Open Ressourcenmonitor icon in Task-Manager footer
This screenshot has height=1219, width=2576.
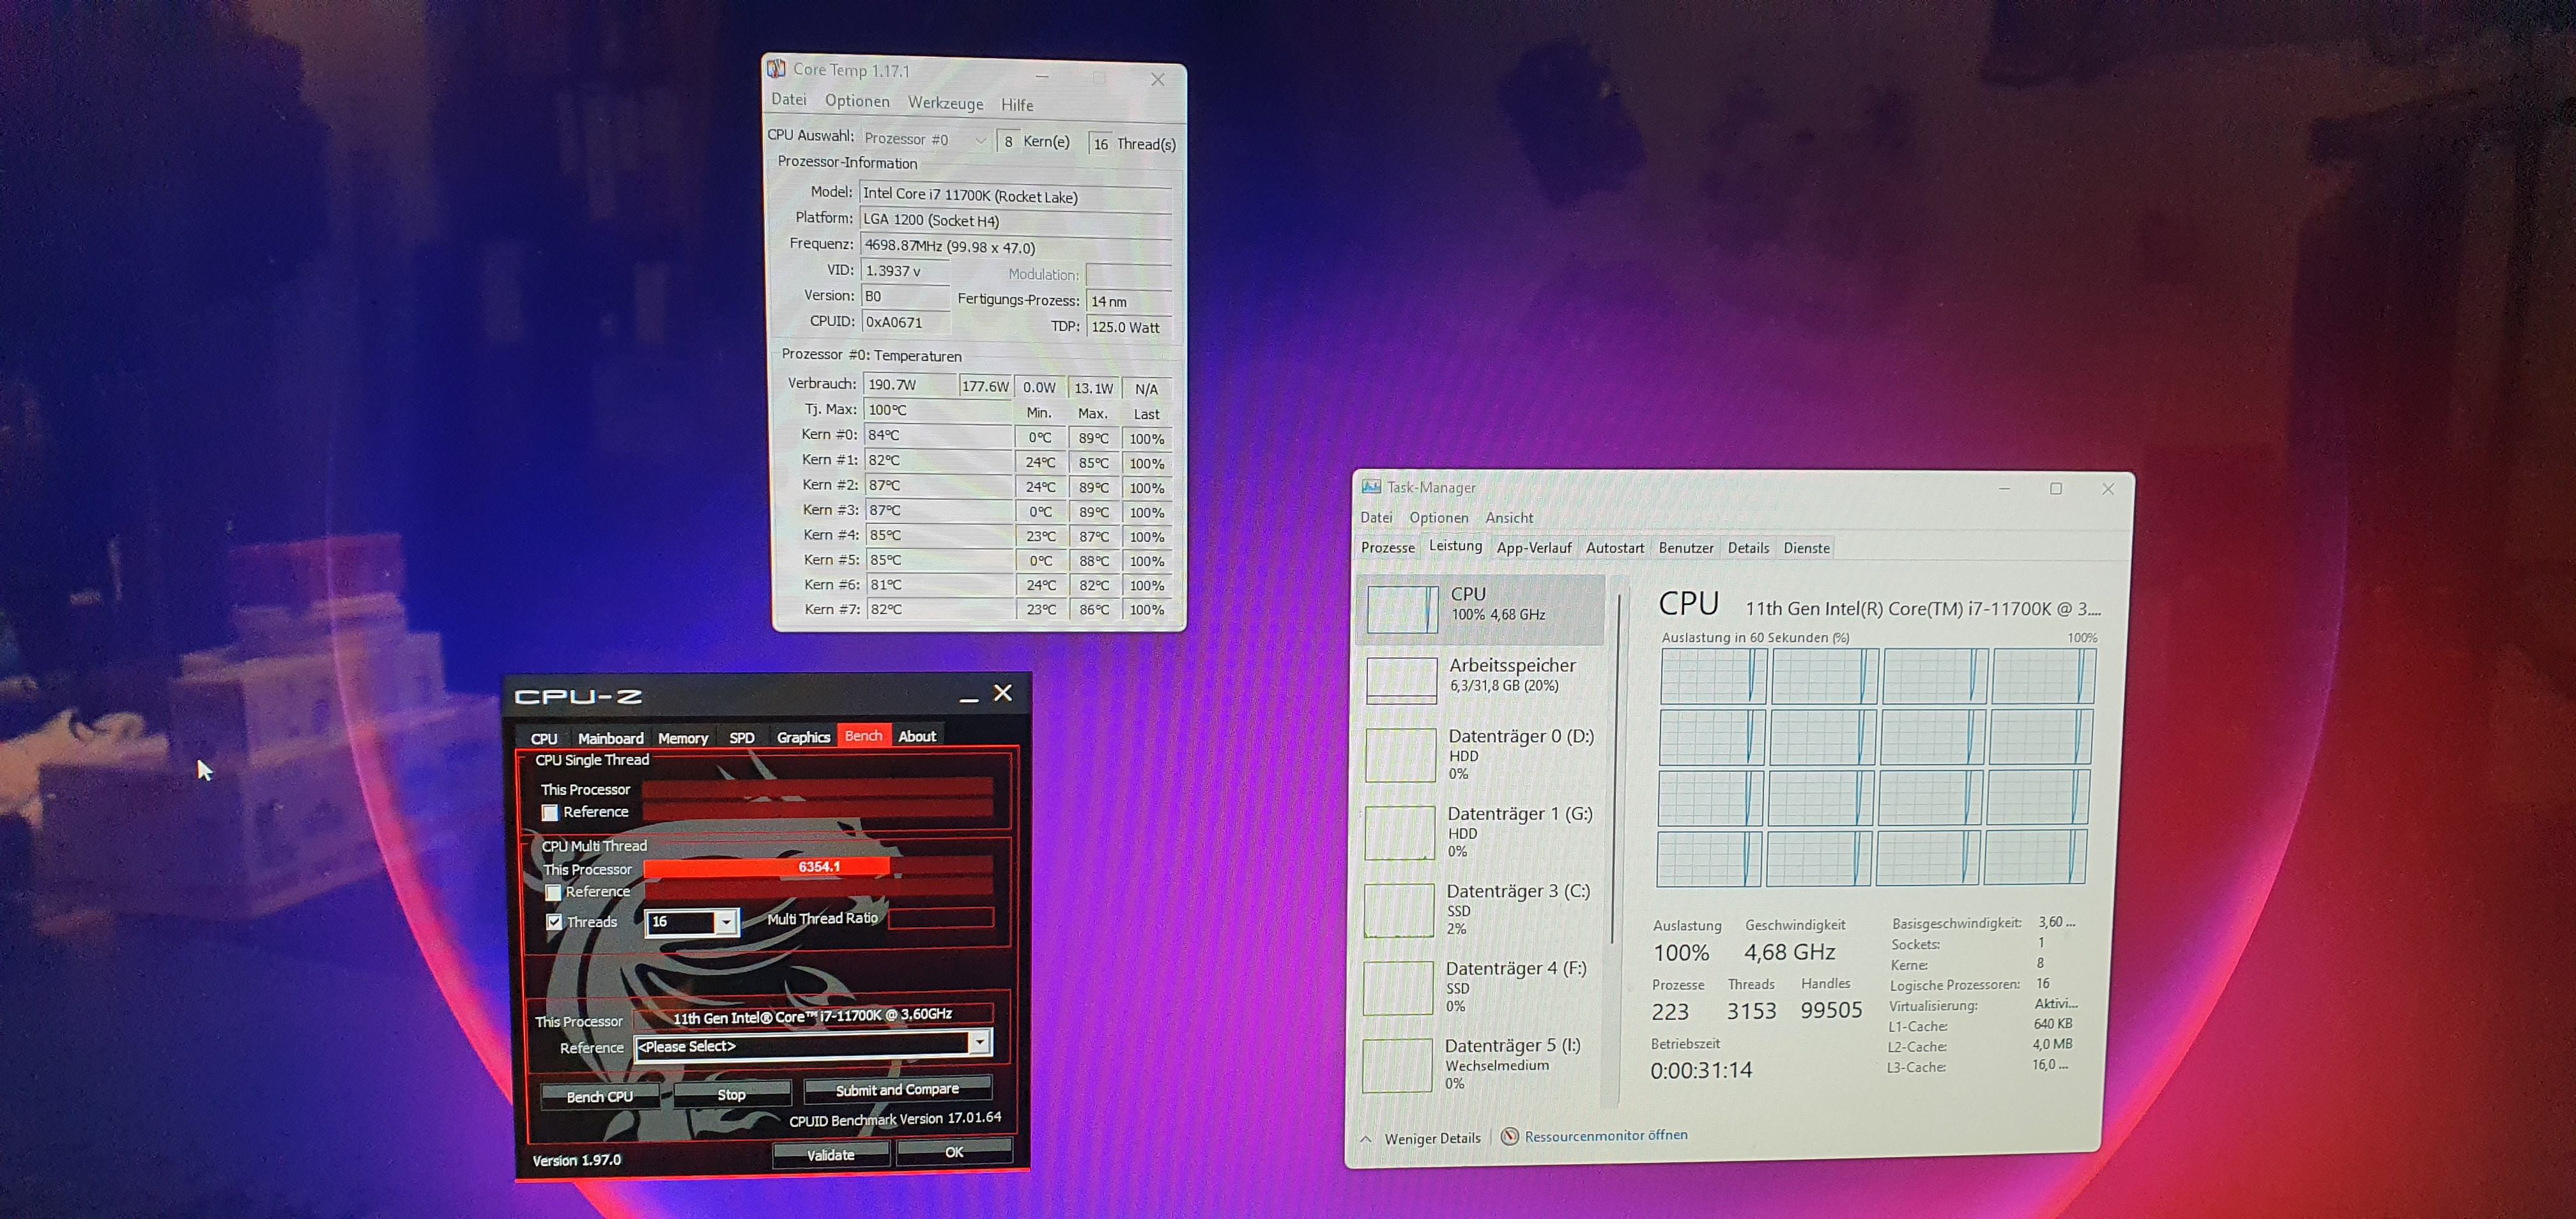click(1510, 1136)
